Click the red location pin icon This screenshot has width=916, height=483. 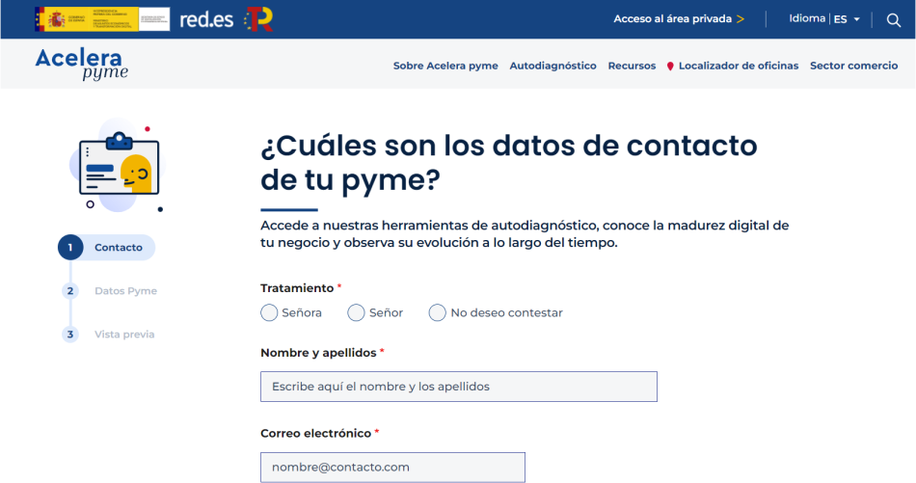[670, 67]
